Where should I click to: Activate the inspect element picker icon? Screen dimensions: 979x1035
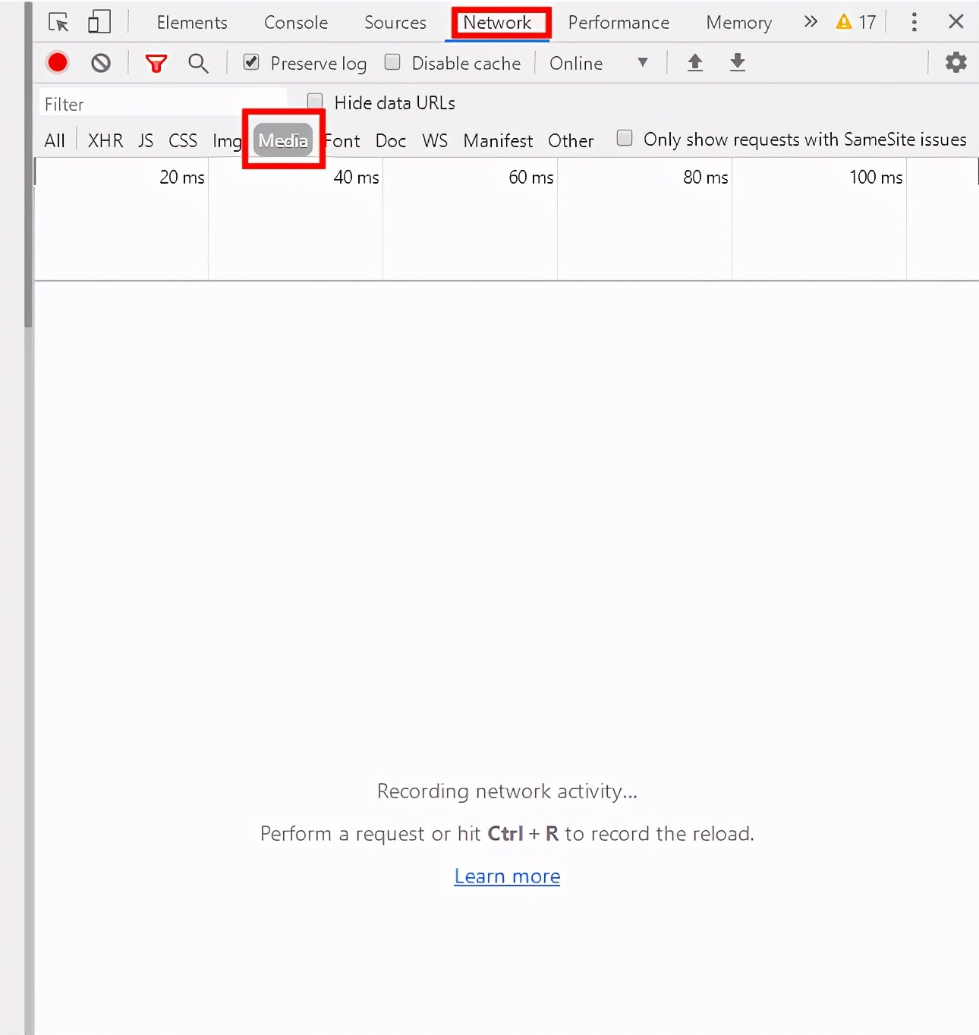(58, 22)
